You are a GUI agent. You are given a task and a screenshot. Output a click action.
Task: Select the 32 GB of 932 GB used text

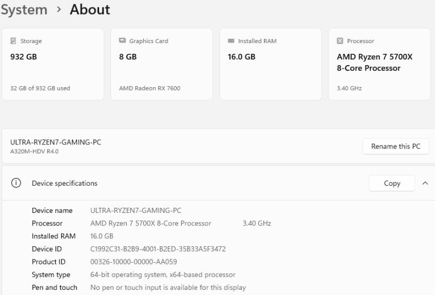click(x=40, y=88)
